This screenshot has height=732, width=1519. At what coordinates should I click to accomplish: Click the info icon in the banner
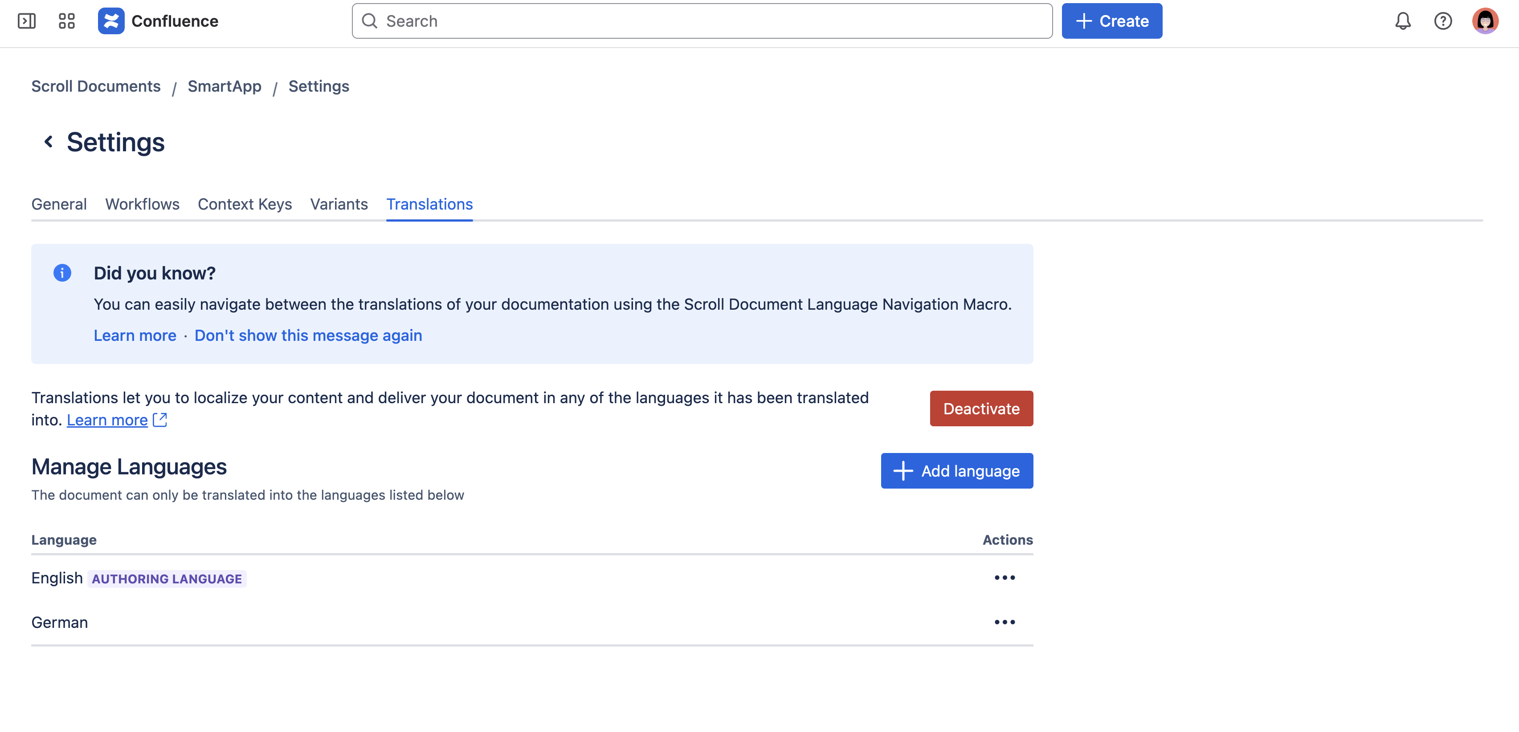[62, 273]
